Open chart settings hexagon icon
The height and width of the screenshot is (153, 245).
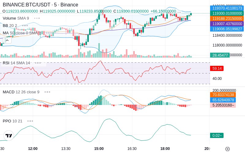pos(227,149)
